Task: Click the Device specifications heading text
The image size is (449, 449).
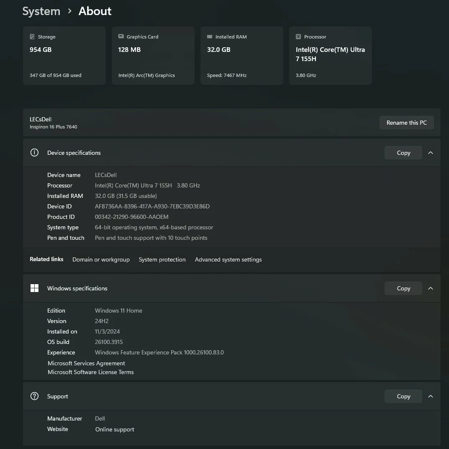Action: pyautogui.click(x=74, y=153)
